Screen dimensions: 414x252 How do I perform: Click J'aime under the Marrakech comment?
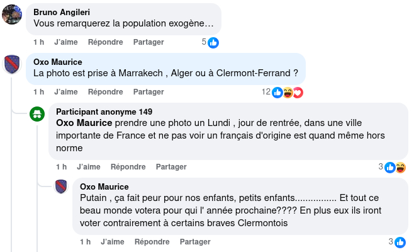65,92
